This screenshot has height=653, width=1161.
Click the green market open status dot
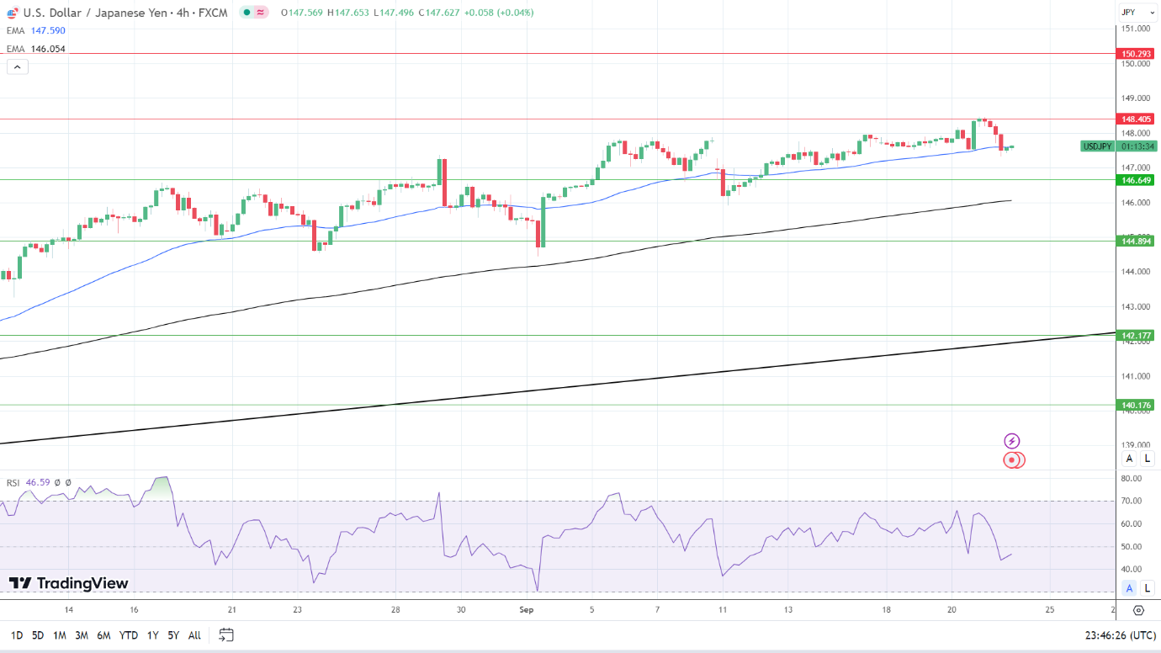click(x=246, y=13)
